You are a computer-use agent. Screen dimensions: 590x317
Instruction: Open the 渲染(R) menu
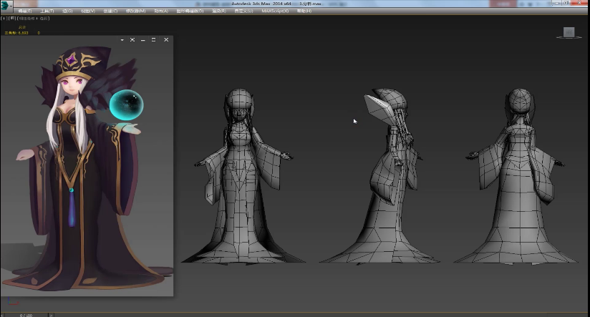(218, 11)
